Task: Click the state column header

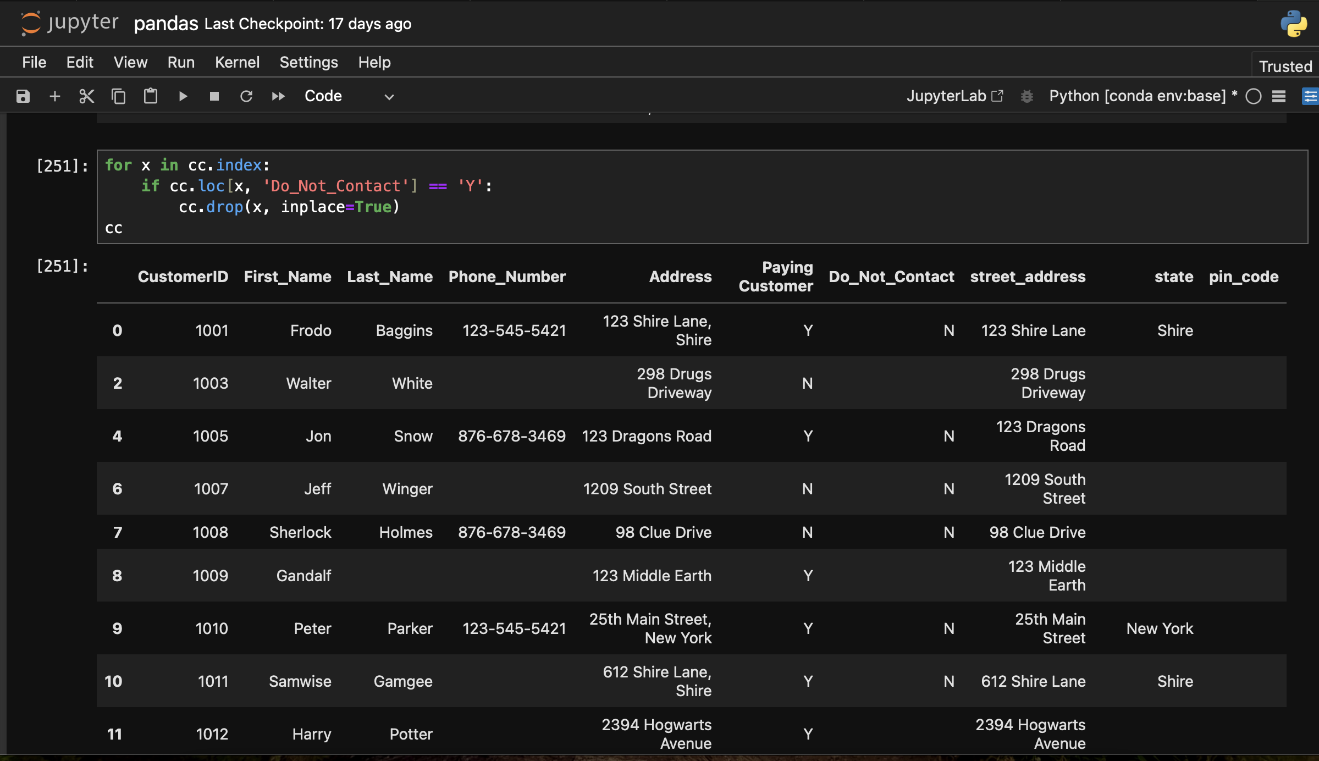Action: pos(1174,277)
